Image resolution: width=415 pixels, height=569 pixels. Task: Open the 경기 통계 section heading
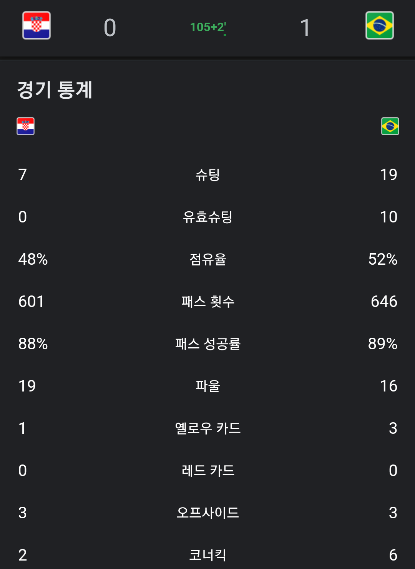pos(55,90)
